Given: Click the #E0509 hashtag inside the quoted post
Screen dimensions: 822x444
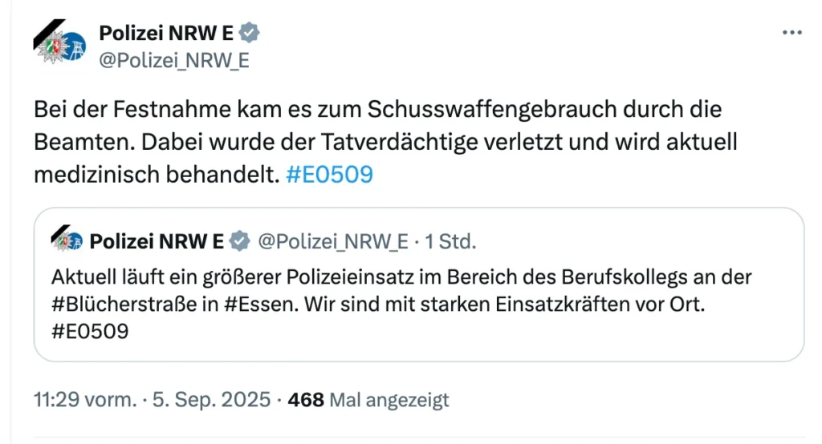Looking at the screenshot, I should click(x=90, y=331).
